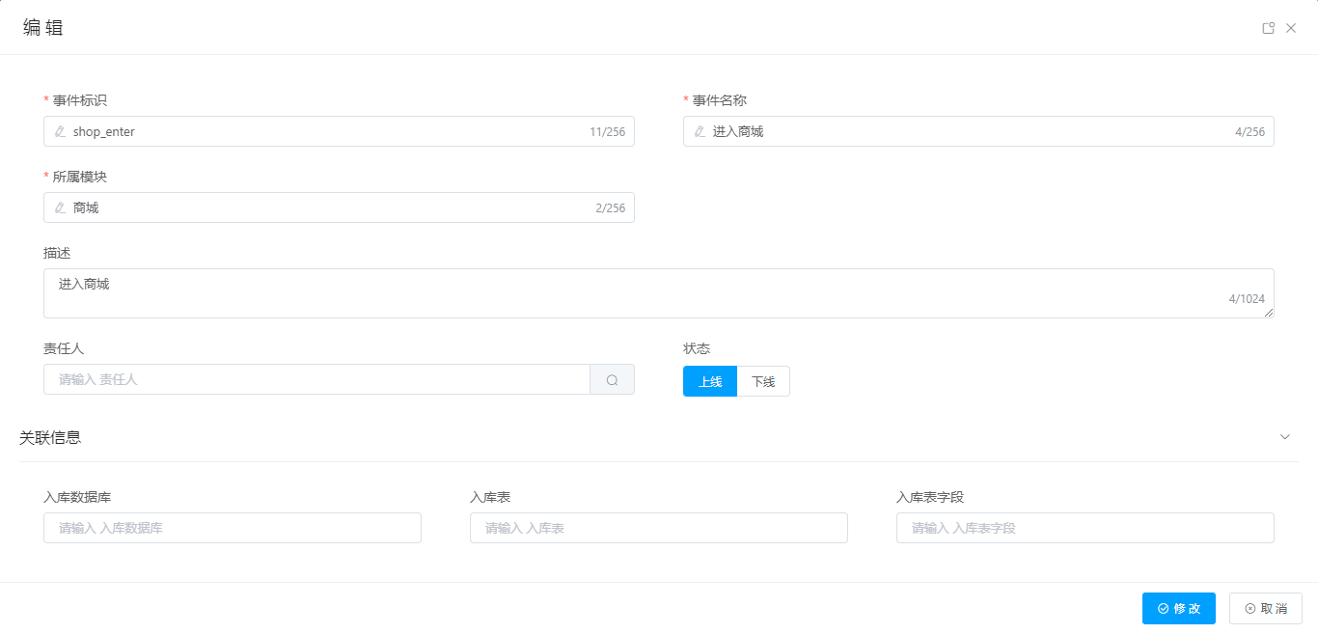Focus the 事件名称 input field
This screenshot has height=634, width=1318.
(x=965, y=131)
